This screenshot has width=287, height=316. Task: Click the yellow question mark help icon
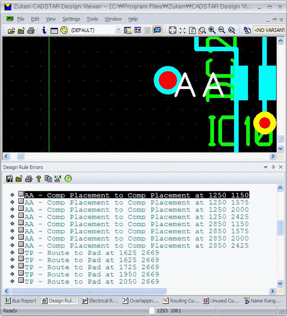point(38,179)
